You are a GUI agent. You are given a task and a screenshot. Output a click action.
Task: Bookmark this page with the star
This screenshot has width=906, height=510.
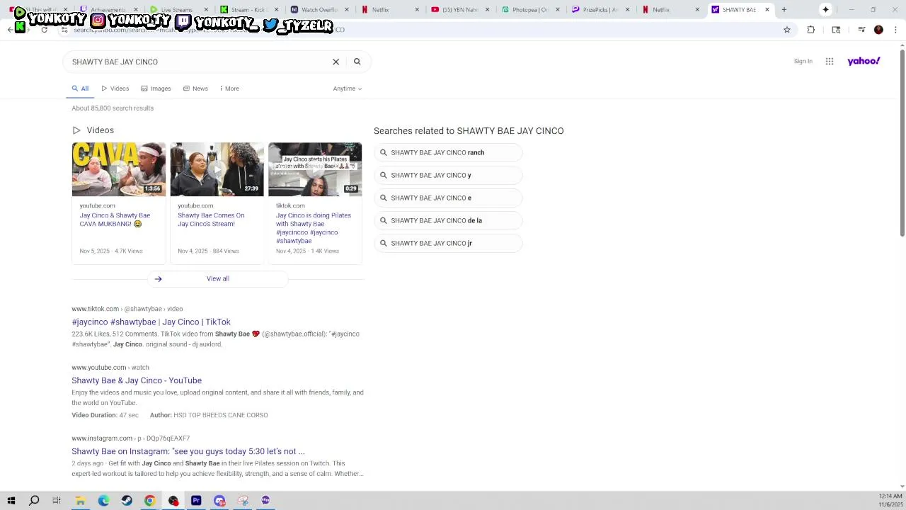click(x=787, y=30)
